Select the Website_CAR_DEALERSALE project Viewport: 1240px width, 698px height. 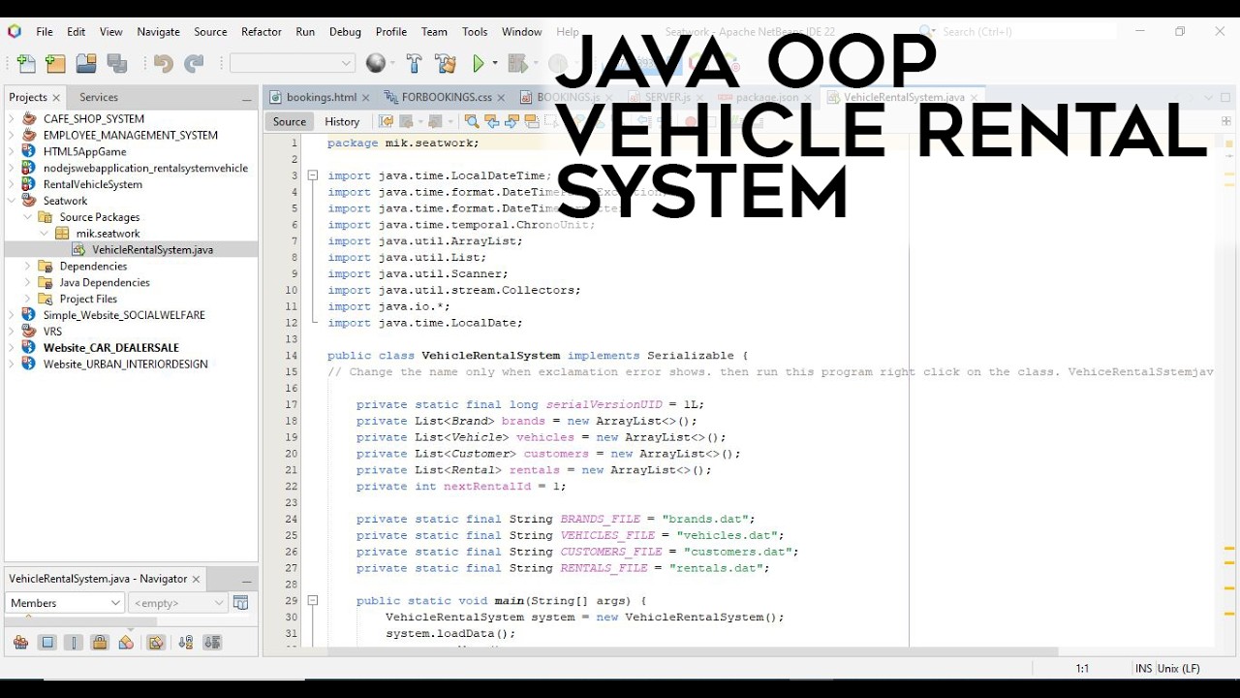[x=111, y=347]
